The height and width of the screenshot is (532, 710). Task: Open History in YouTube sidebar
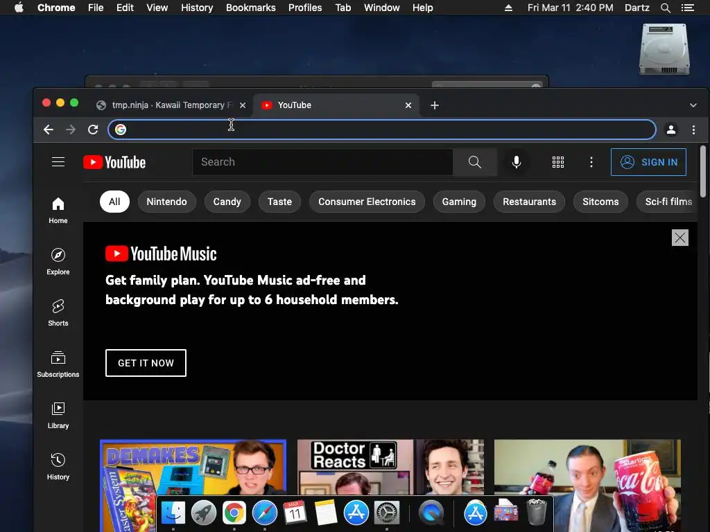[58, 466]
